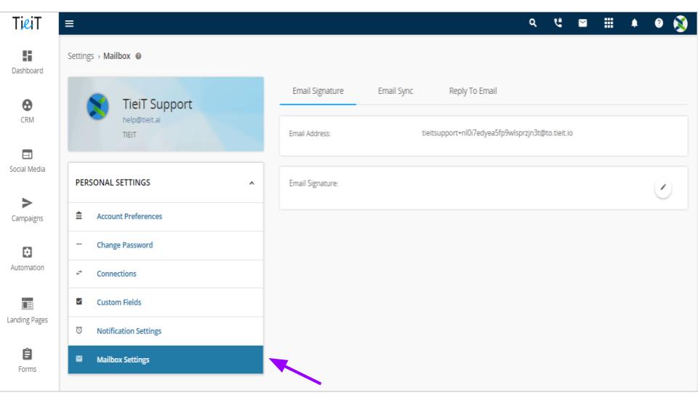Collapse the Personal Settings section
This screenshot has height=393, width=698.
click(x=252, y=183)
